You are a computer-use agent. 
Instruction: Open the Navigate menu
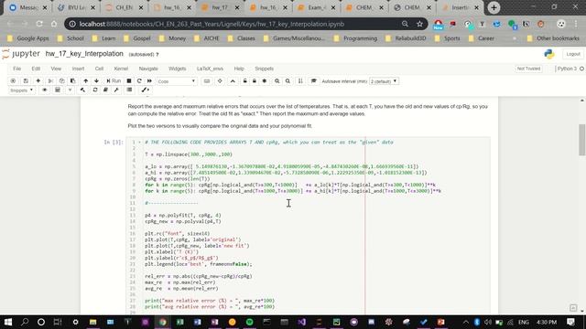148,69
